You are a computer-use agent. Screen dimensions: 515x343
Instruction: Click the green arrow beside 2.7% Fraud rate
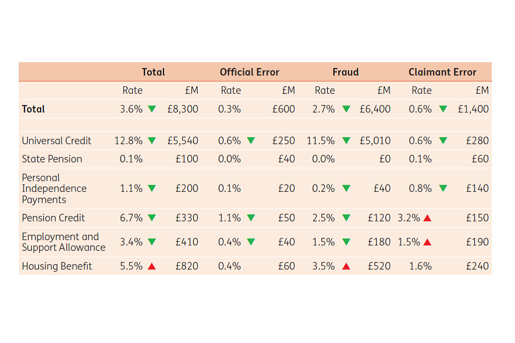click(x=346, y=109)
